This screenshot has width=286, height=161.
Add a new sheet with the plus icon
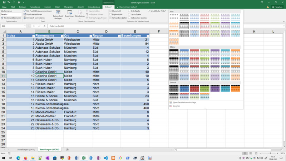(x=67, y=150)
